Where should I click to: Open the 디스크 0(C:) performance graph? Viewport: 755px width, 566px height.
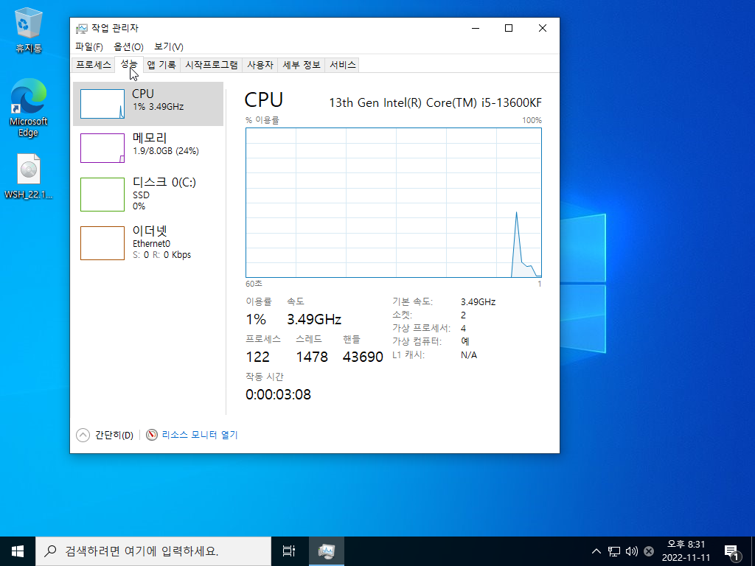click(148, 194)
